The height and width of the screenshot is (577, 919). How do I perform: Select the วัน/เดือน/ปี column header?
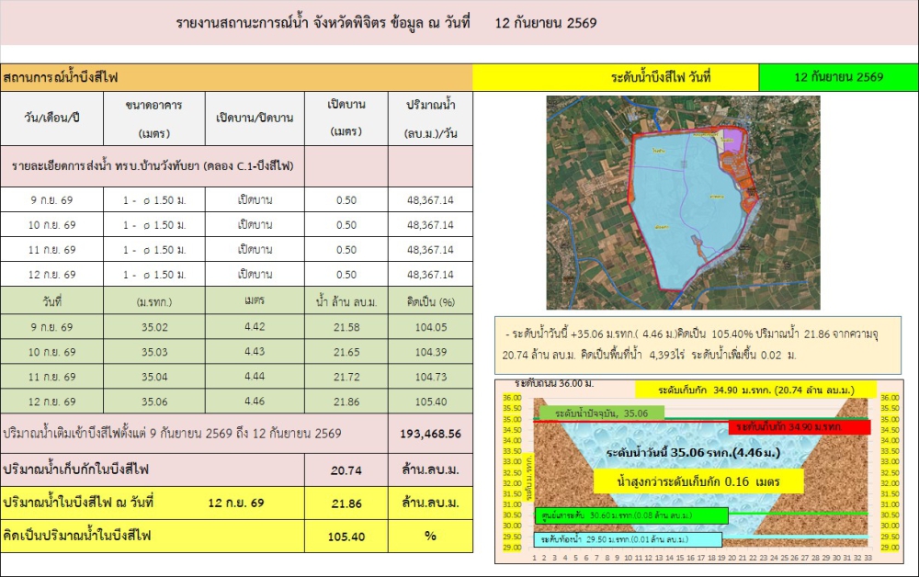pyautogui.click(x=52, y=119)
